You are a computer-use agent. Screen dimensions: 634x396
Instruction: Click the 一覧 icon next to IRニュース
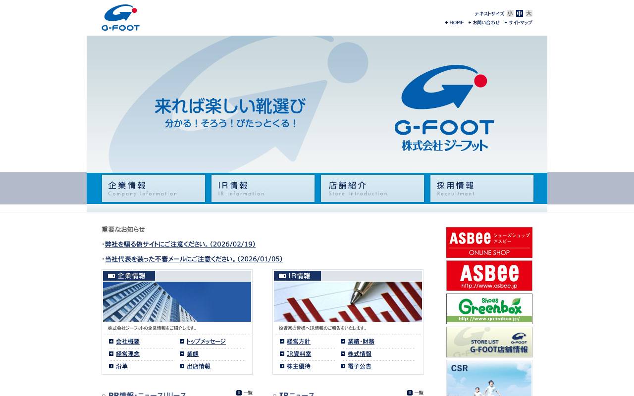[x=416, y=393]
